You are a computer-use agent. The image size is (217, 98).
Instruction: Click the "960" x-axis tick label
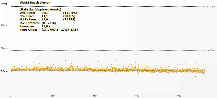pos(95,95)
